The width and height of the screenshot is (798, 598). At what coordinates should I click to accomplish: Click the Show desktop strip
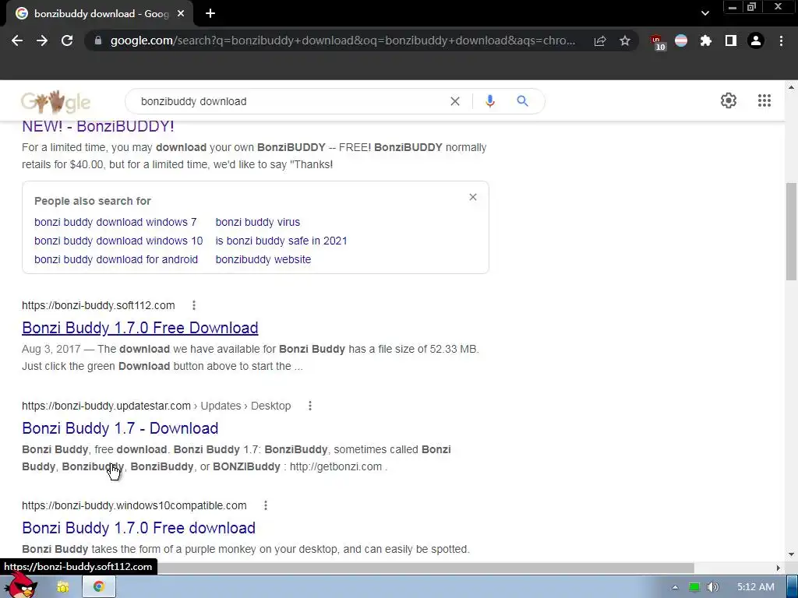(793, 587)
